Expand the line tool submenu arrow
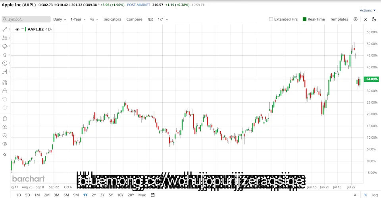 point(10,29)
